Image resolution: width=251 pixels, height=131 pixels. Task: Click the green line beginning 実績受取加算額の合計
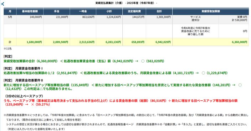(84, 61)
